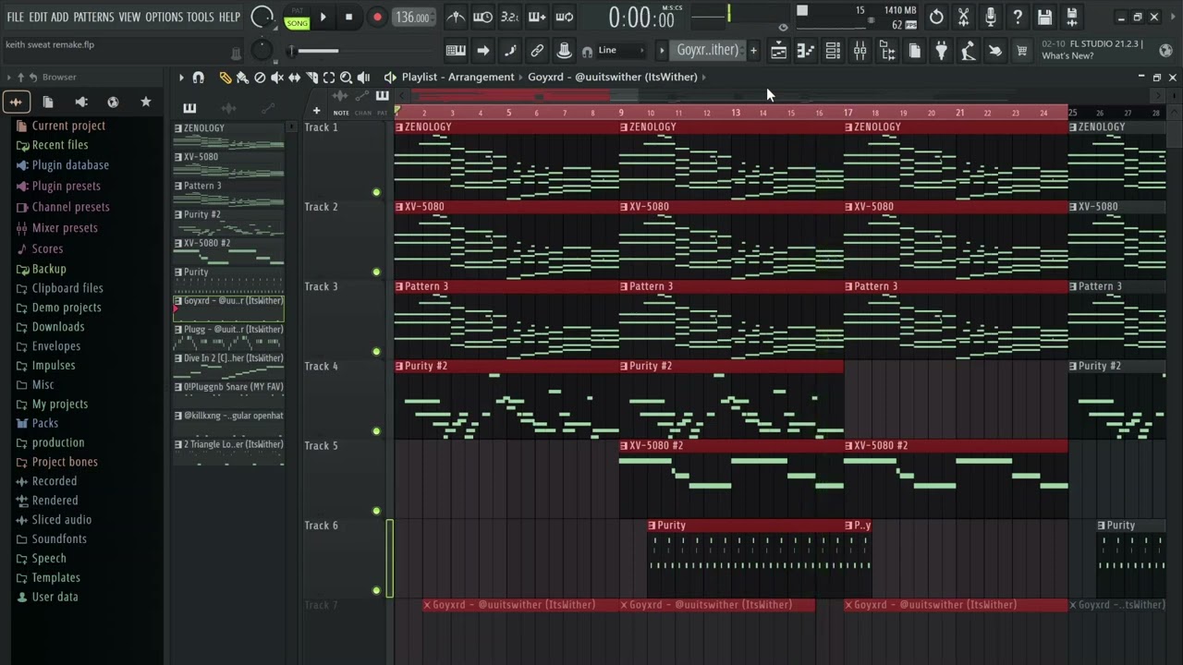Viewport: 1183px width, 665px height.
Task: Click the Playlist - Arrangement breadcrumb
Action: [457, 78]
